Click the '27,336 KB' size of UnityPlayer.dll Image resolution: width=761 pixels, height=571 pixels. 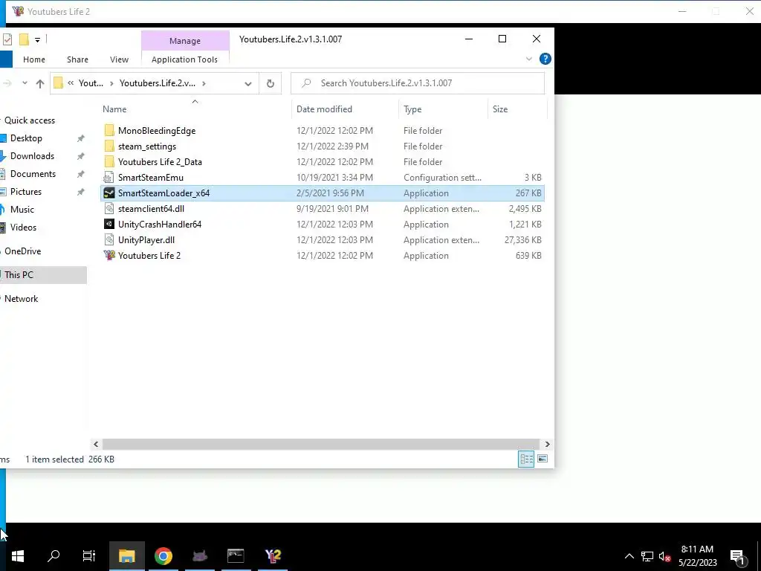[523, 240]
